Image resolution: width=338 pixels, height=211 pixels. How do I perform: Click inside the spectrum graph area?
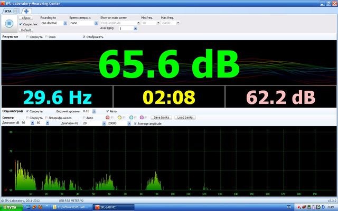[x=169, y=161]
